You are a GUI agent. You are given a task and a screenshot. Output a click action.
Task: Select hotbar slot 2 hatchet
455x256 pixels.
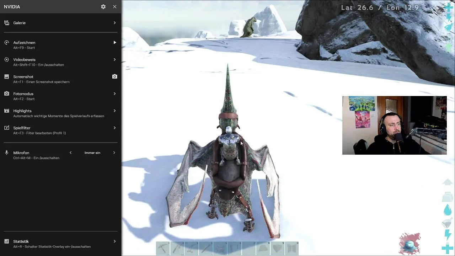click(x=177, y=249)
